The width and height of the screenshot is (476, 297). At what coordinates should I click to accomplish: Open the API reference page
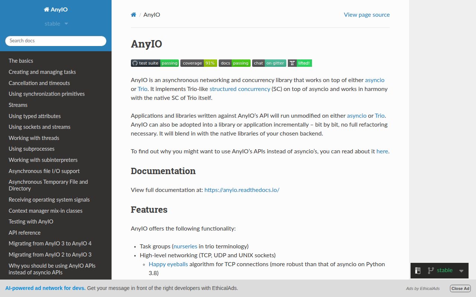[x=56, y=233]
